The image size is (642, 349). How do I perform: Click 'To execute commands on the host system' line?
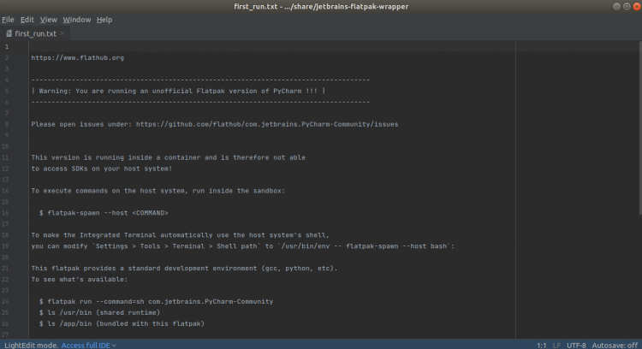tap(158, 191)
